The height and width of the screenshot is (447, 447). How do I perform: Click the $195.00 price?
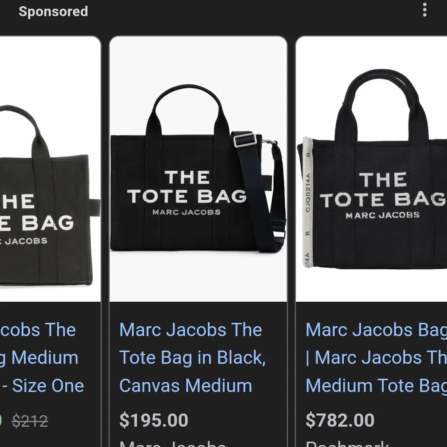[154, 420]
